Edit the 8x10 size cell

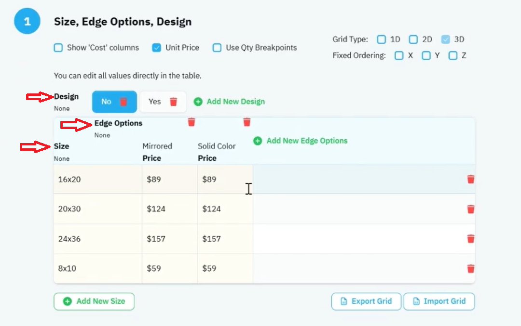point(97,268)
